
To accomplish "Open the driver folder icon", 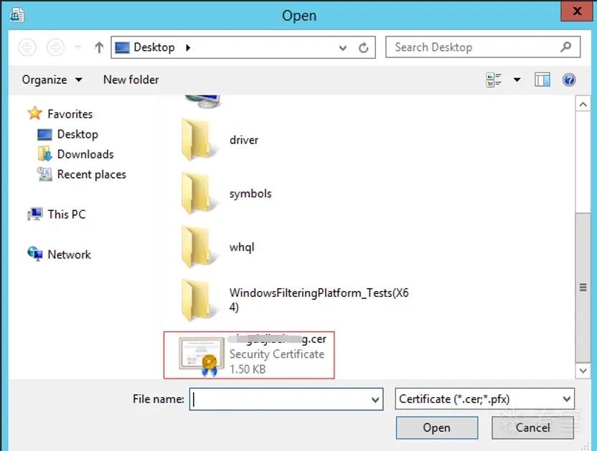I will coord(196,140).
